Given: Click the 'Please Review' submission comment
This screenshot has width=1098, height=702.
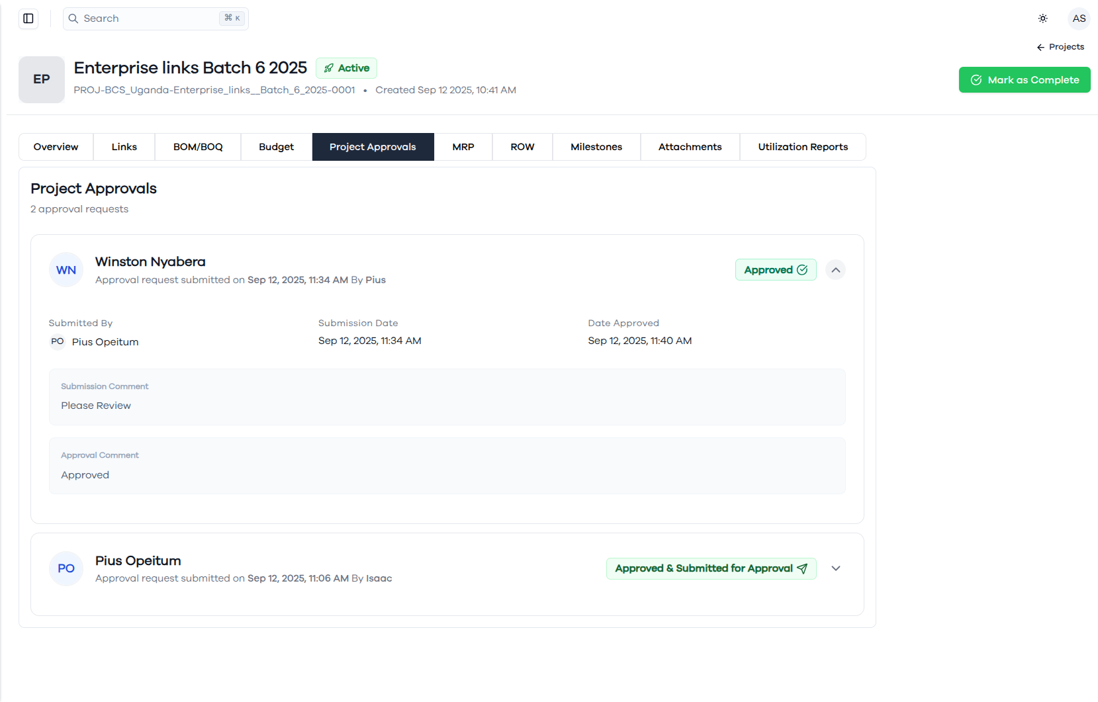Looking at the screenshot, I should 96,406.
